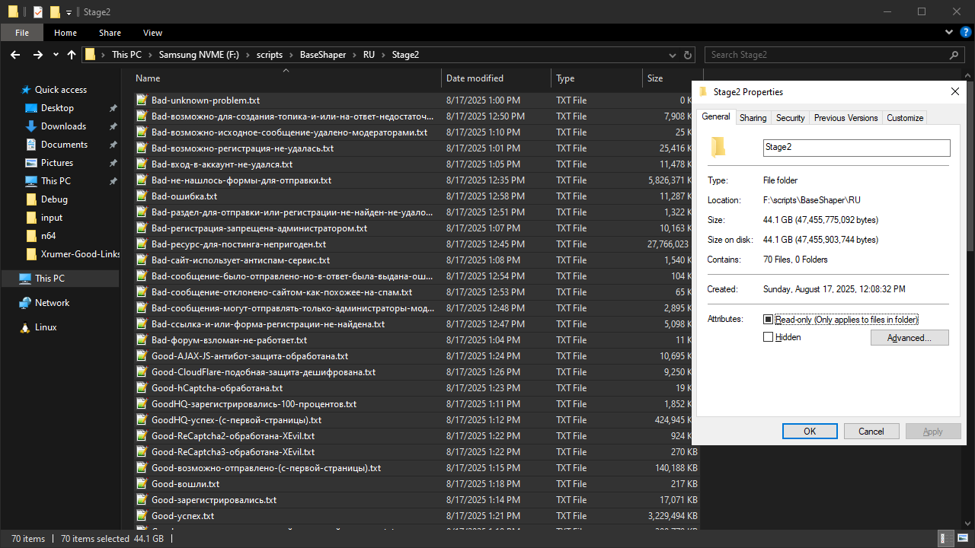Toggle the Read-only attribute checkbox
975x548 pixels.
tap(768, 320)
